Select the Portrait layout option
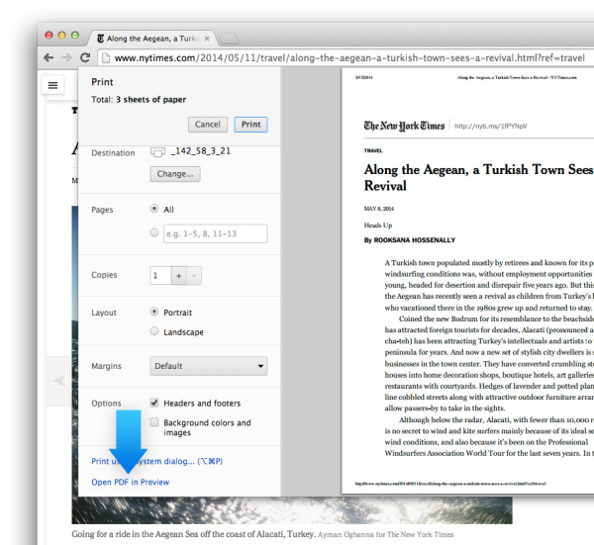 click(154, 311)
